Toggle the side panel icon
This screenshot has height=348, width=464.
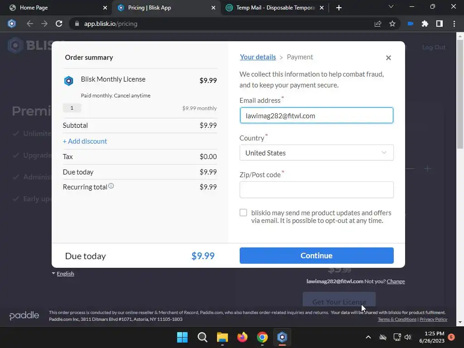[440, 24]
